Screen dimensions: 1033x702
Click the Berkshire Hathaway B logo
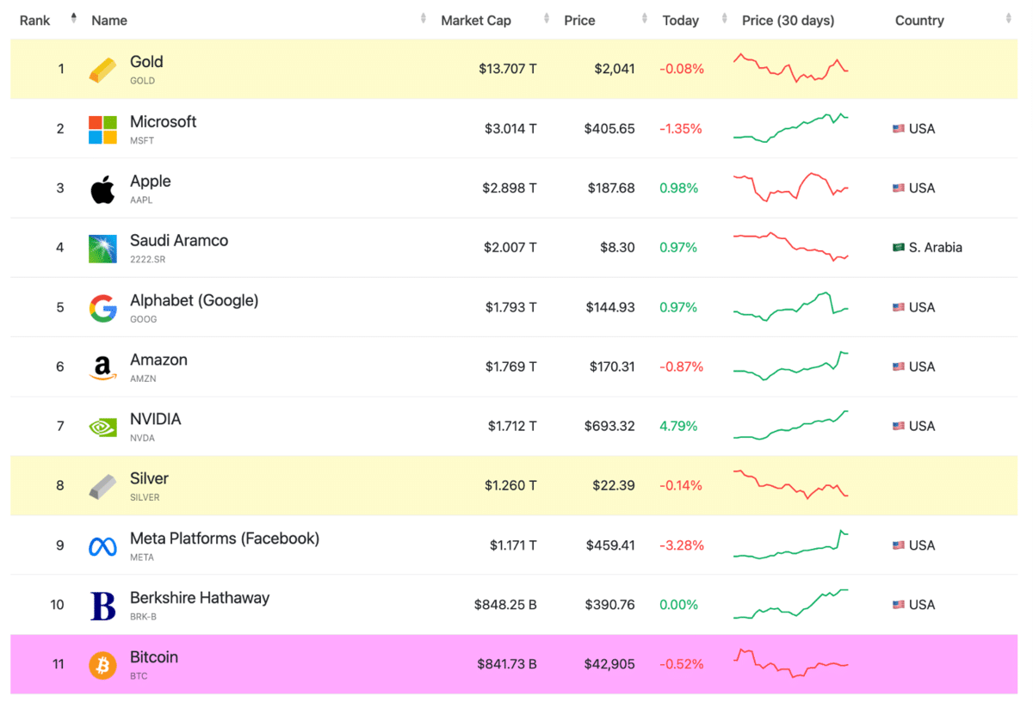(102, 606)
